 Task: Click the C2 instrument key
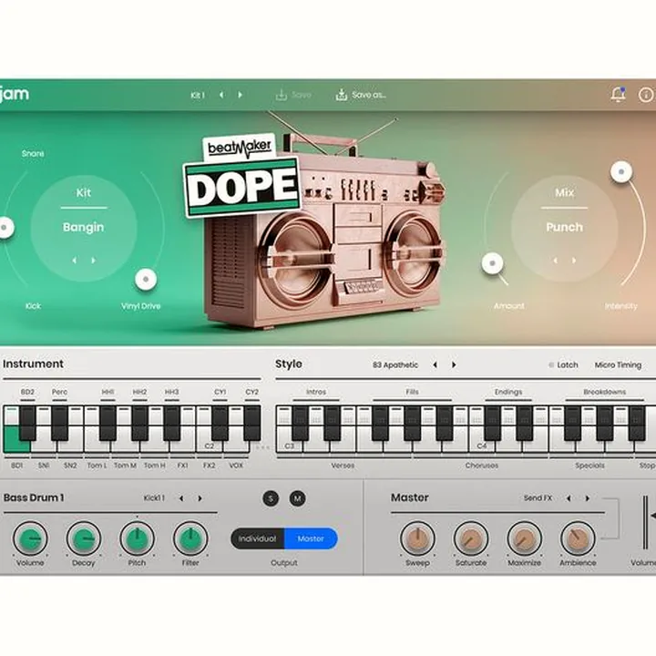210,444
